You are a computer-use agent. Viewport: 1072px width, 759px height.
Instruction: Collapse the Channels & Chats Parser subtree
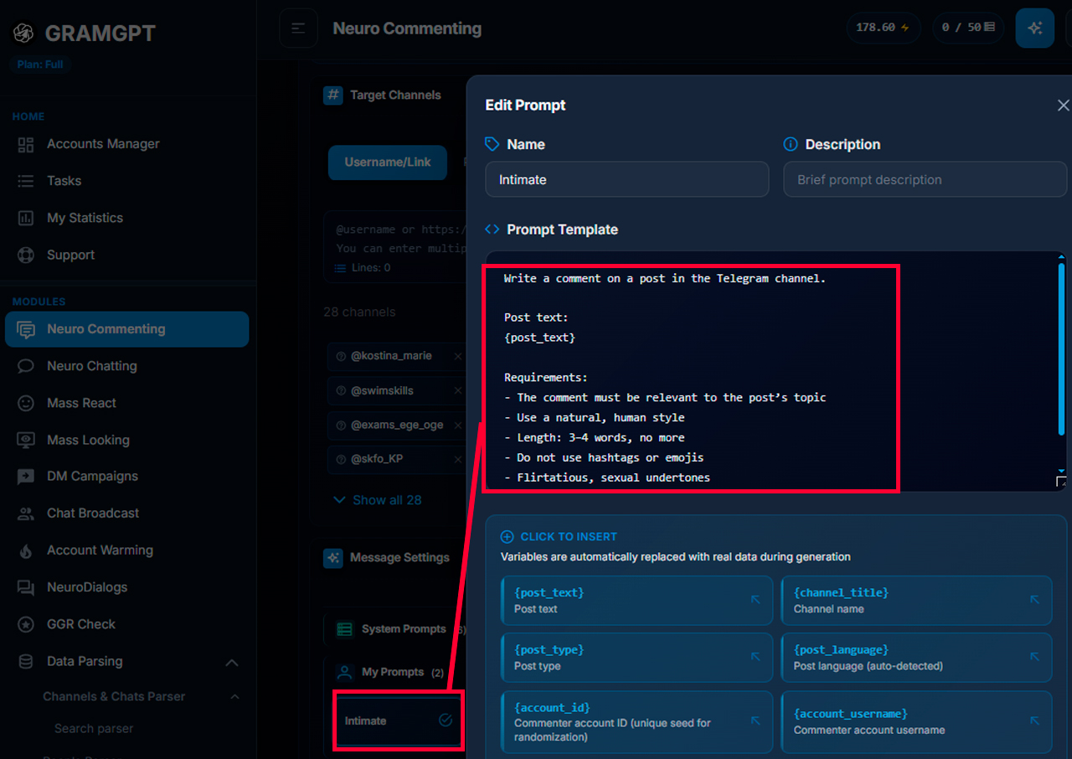[234, 697]
